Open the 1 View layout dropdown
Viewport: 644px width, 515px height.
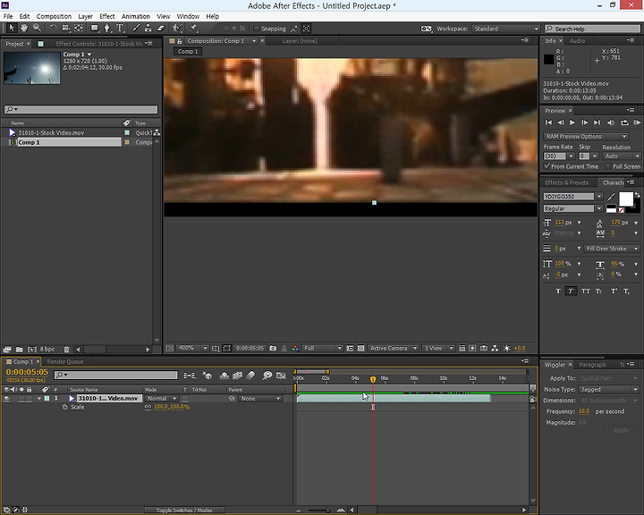[438, 349]
